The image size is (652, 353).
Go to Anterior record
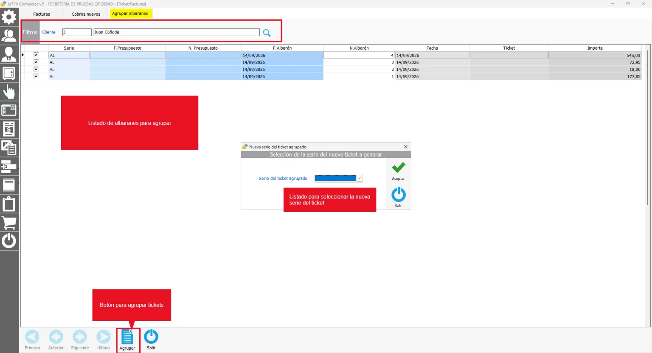[x=56, y=340]
